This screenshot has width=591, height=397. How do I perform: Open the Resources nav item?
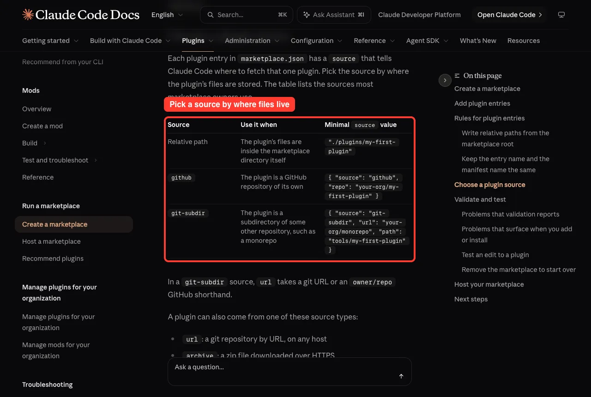(x=524, y=41)
